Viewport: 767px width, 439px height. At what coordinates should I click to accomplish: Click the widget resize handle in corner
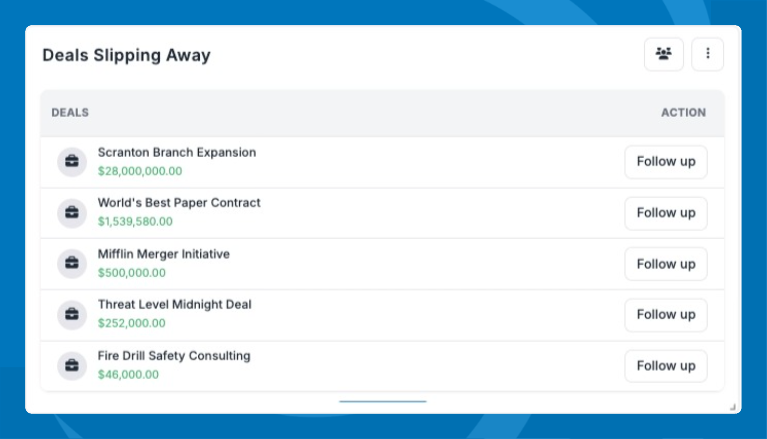[732, 406]
